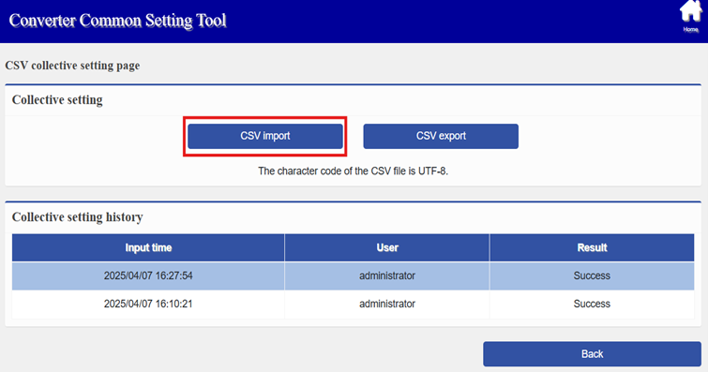The image size is (708, 372).
Task: Click the Collective setting history heading
Action: tap(77, 217)
